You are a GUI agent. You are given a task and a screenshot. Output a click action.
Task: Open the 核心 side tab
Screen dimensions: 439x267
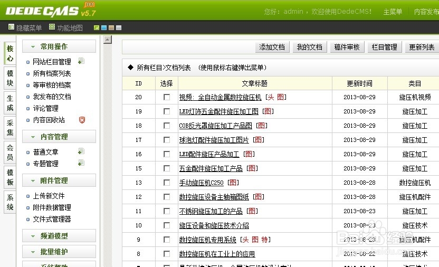coord(10,53)
